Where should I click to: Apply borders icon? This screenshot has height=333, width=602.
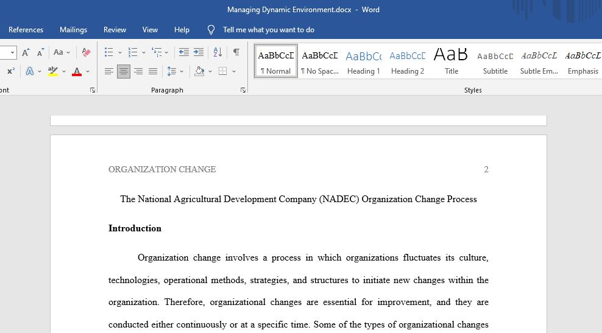(x=222, y=71)
